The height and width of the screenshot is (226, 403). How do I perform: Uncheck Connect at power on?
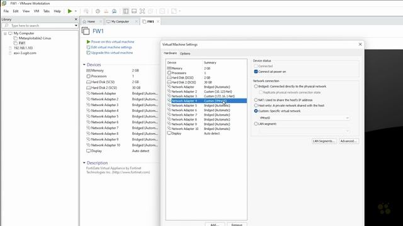[x=256, y=72]
